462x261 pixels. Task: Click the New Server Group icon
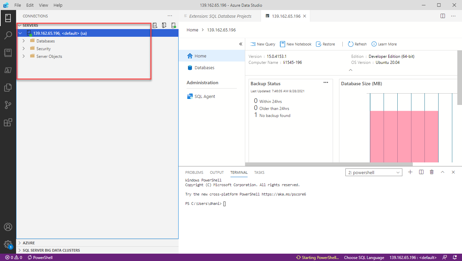(164, 25)
